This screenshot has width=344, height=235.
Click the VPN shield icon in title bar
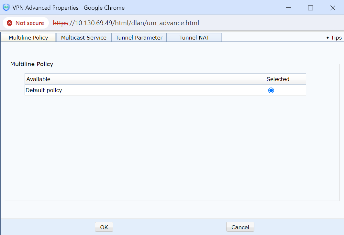coord(6,8)
